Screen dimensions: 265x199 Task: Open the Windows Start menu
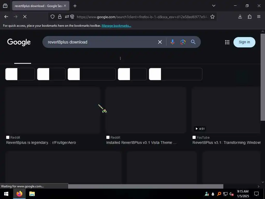point(6,194)
